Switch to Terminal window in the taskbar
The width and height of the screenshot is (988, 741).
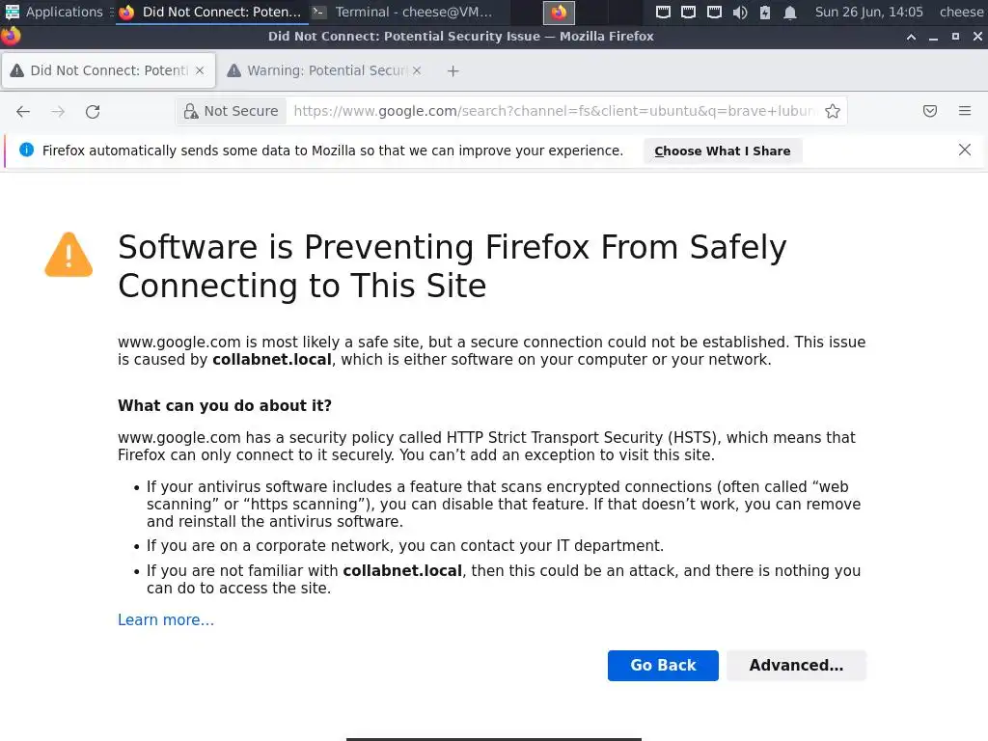coord(403,12)
